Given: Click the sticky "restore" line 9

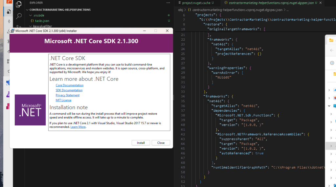Looking at the screenshot, I should click(215, 24).
